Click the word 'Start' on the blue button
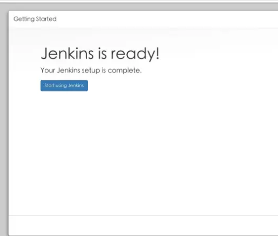Screen dimensions: 278x236 pyautogui.click(x=50, y=86)
